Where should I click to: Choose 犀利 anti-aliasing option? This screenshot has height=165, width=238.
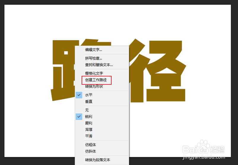click(102, 123)
